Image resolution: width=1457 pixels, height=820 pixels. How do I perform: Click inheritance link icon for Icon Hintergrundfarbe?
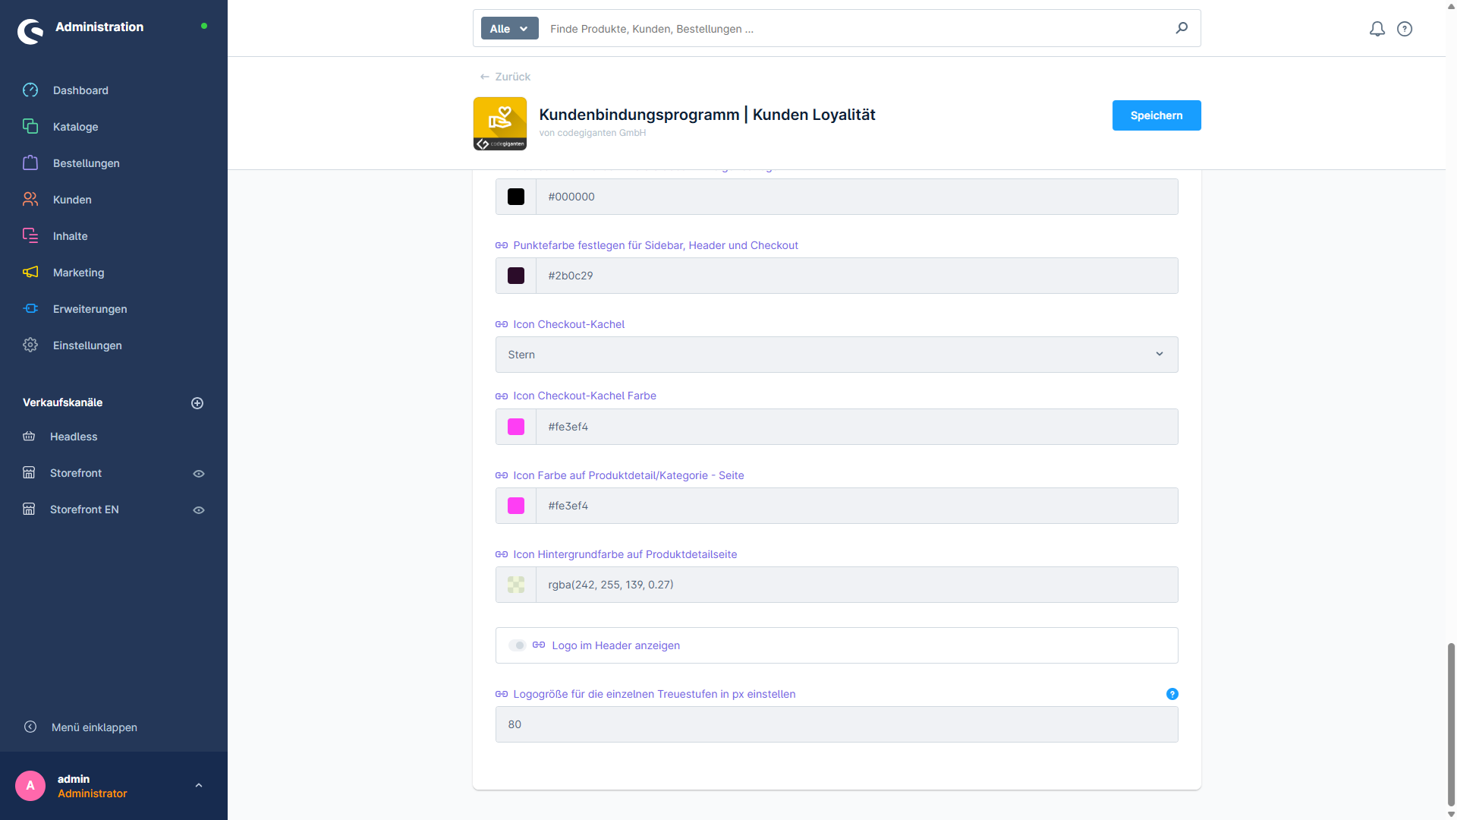pyautogui.click(x=502, y=555)
